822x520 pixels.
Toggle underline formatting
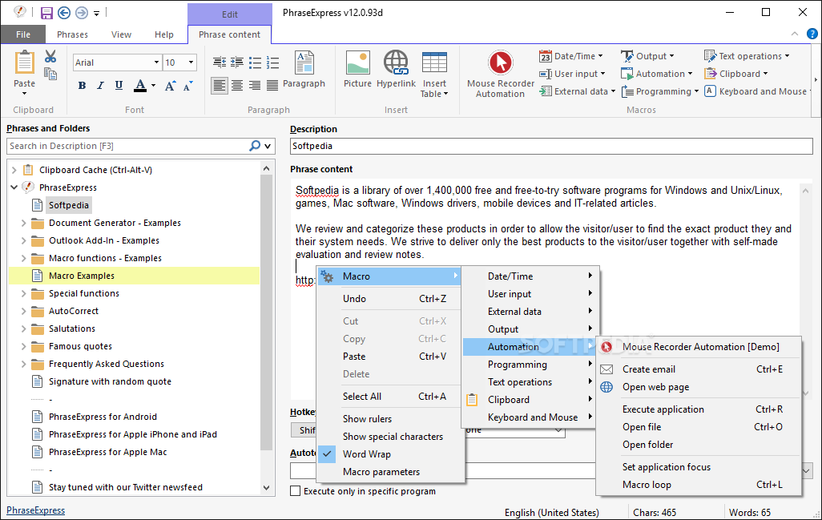tap(119, 86)
